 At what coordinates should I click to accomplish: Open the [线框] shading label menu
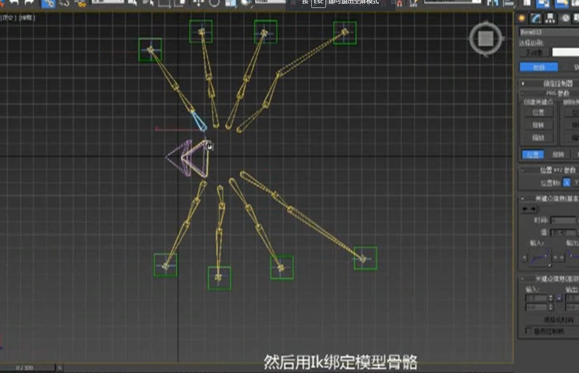click(x=27, y=18)
